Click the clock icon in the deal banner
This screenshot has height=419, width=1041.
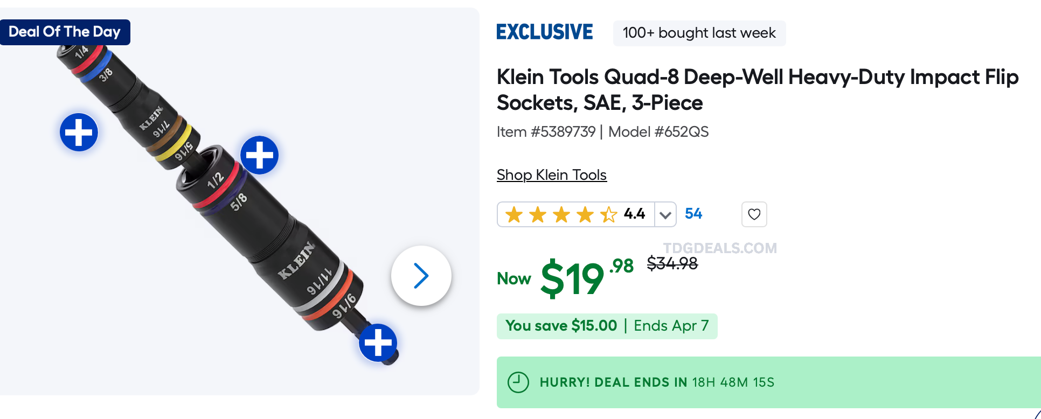click(518, 382)
